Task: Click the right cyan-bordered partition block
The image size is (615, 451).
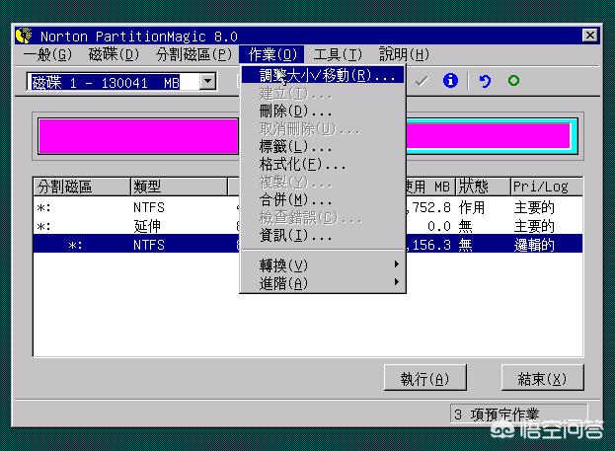Action: (491, 136)
